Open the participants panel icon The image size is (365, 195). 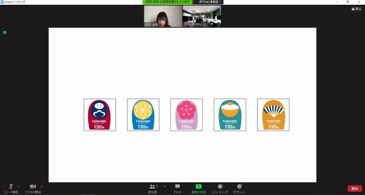(x=152, y=186)
